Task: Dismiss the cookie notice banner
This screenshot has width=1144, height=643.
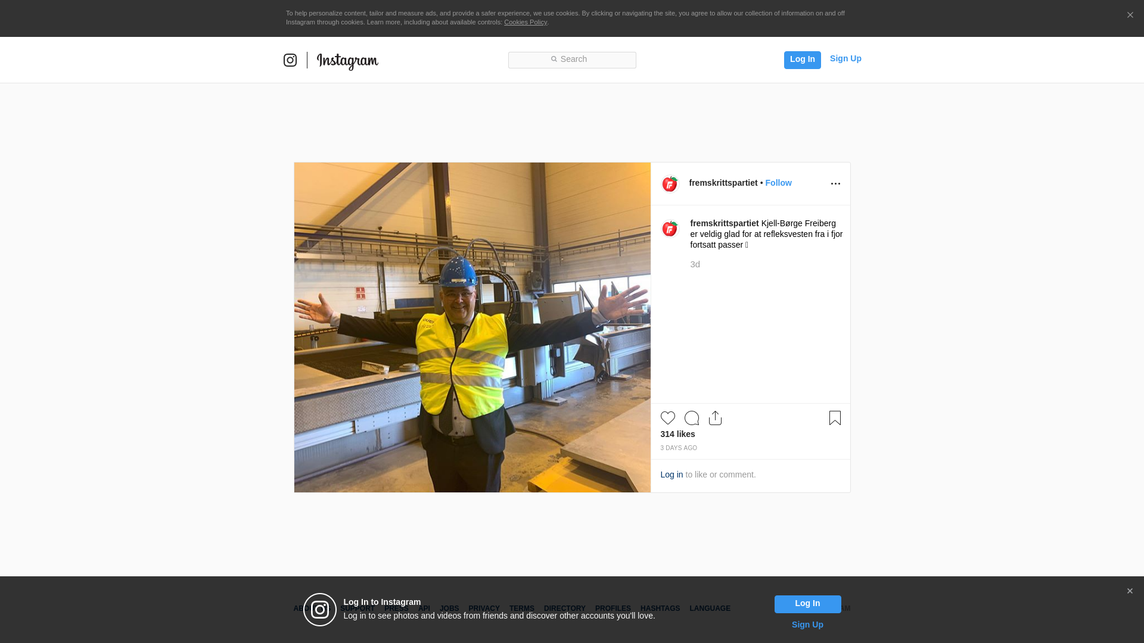Action: click(x=1130, y=15)
